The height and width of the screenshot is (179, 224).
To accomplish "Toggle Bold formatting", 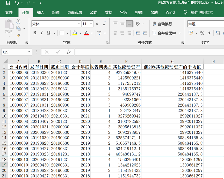I will click(x=35, y=33).
